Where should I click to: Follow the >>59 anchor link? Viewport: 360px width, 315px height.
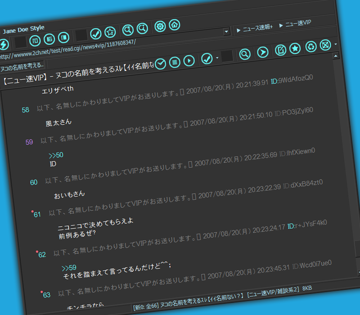(69, 268)
